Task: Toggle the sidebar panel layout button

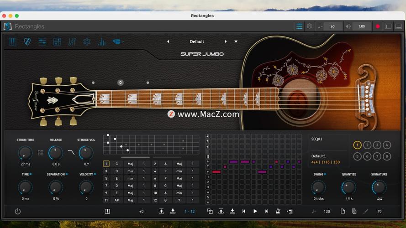Action: pos(388,26)
